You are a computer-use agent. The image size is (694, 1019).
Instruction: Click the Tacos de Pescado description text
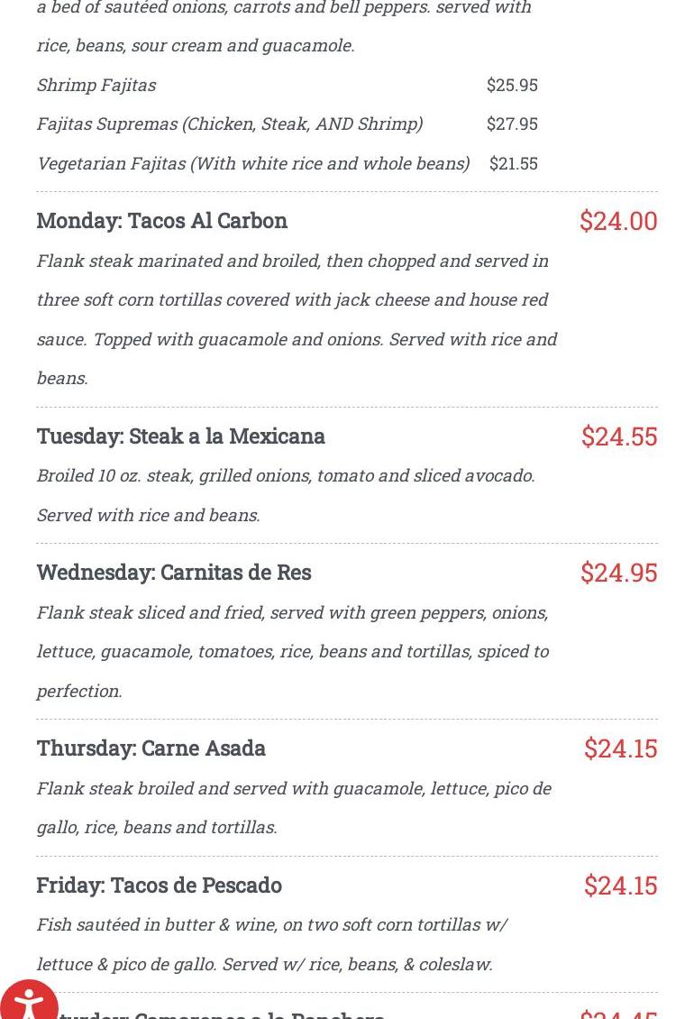pos(272,944)
